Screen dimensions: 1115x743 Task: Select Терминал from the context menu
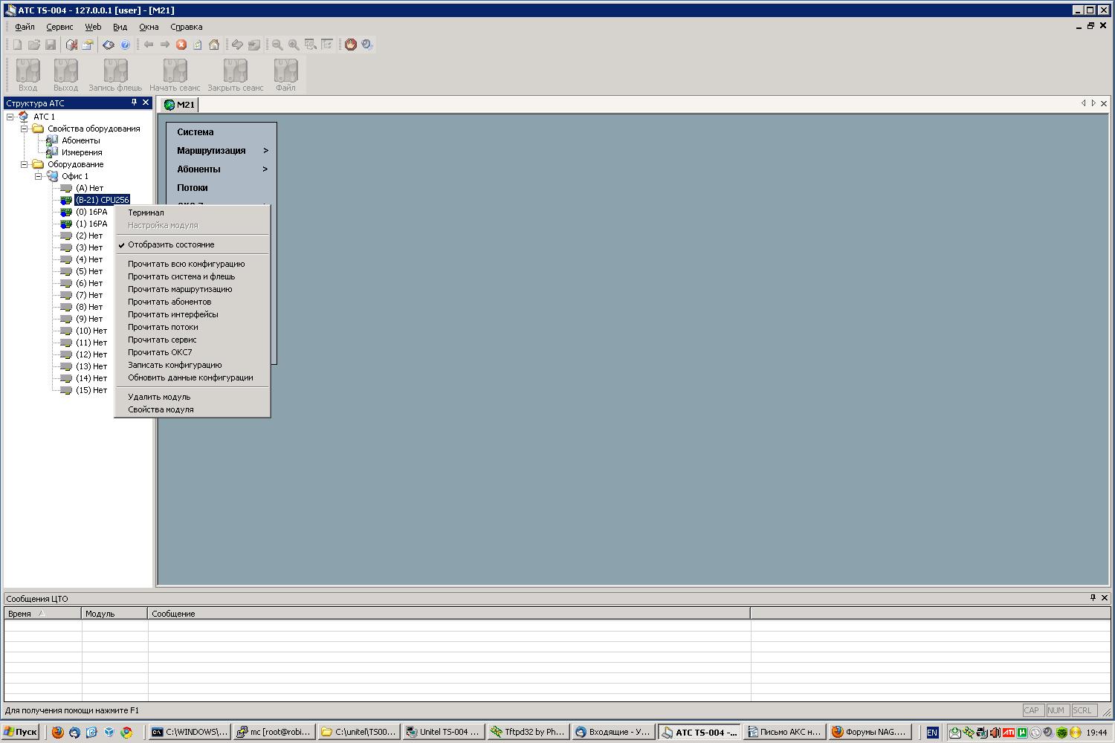146,212
